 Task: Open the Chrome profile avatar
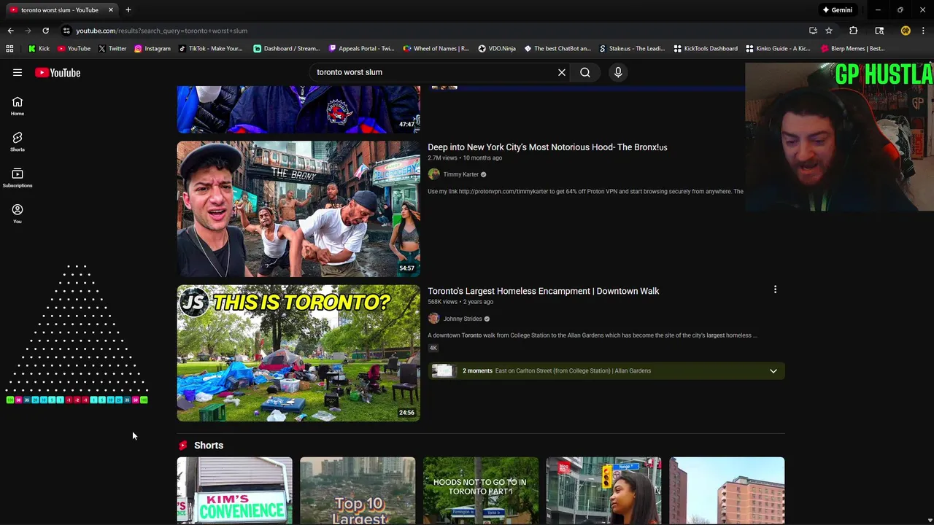906,31
